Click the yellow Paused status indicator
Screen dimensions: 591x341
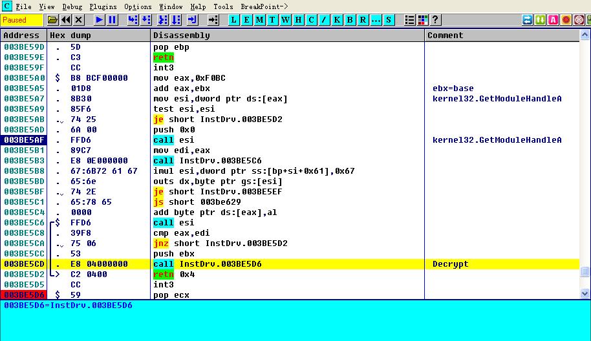tap(22, 20)
